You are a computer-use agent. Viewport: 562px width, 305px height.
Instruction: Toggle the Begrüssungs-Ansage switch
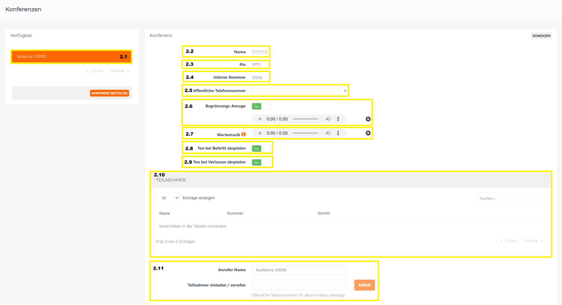click(x=261, y=106)
